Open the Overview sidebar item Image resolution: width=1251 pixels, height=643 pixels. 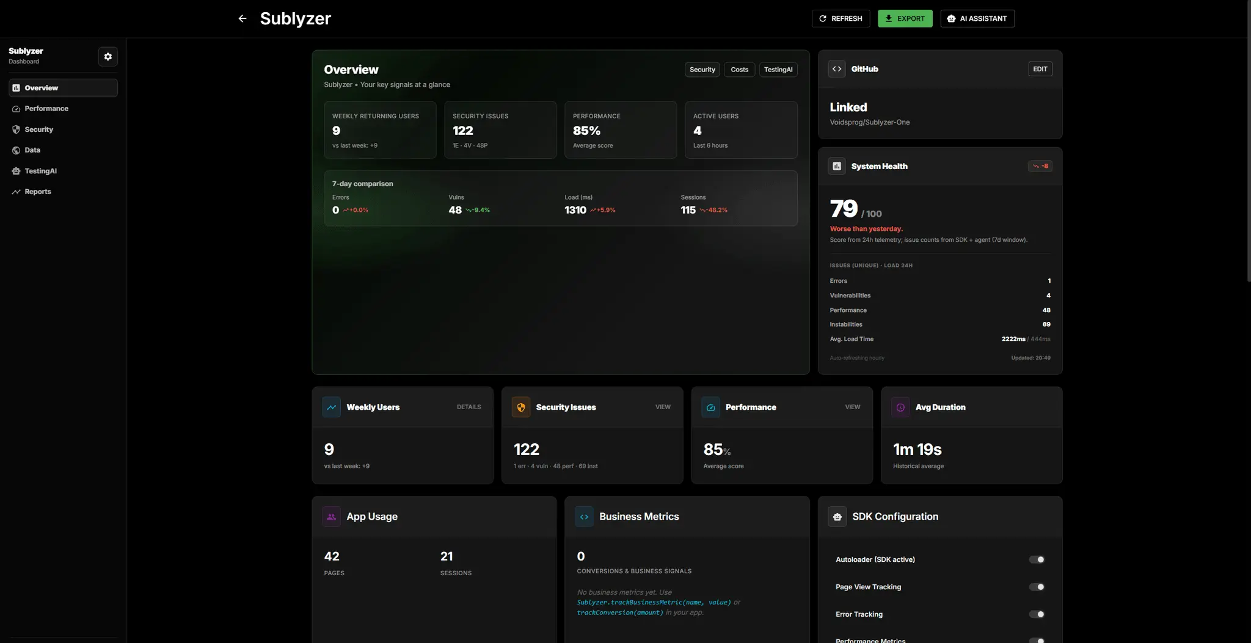[63, 88]
